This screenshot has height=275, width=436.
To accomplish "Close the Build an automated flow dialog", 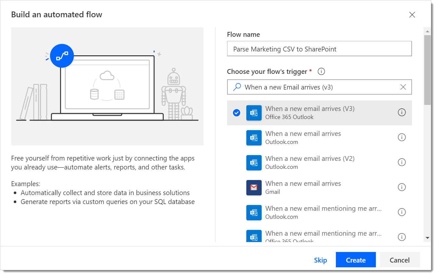I will [412, 15].
